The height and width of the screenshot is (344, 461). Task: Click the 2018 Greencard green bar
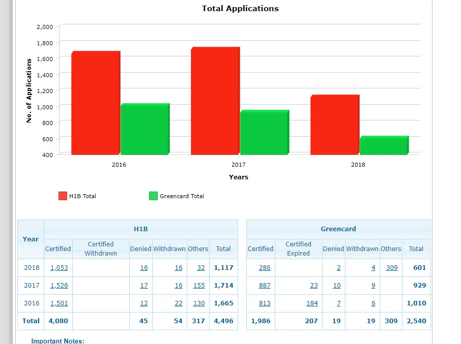(383, 145)
